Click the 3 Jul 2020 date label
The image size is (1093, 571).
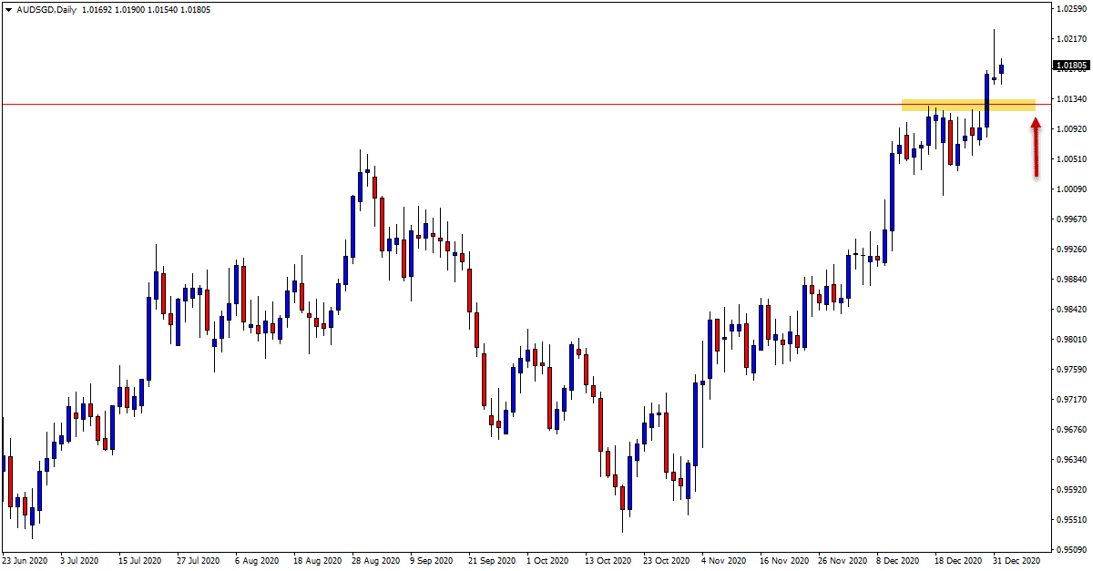81,561
